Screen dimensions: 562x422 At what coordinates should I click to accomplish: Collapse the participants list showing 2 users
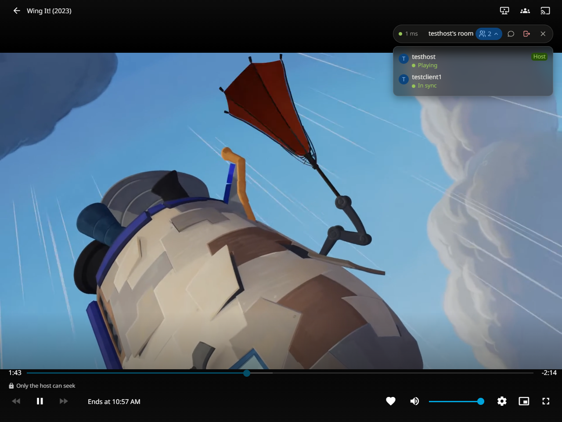coord(489,34)
